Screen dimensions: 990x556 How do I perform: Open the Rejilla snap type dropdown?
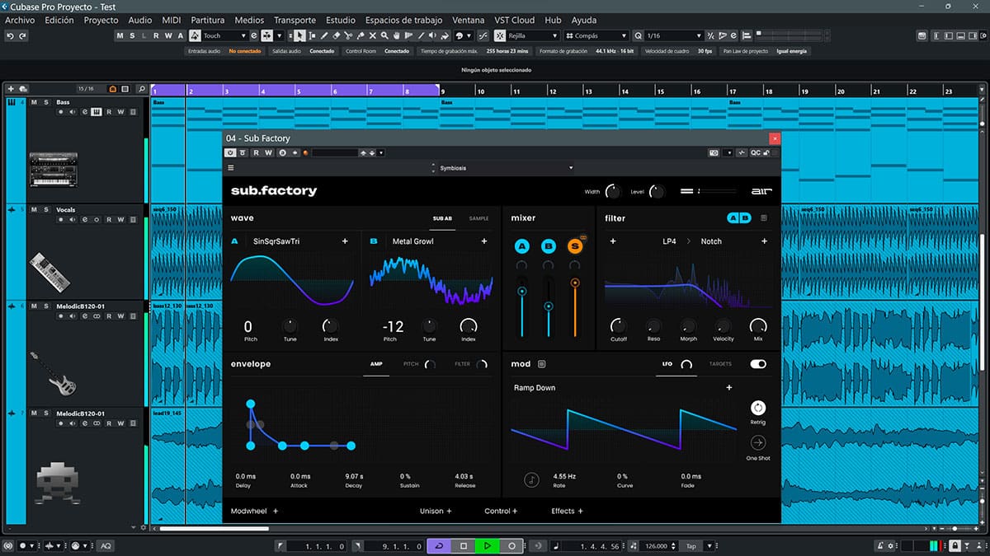click(532, 35)
